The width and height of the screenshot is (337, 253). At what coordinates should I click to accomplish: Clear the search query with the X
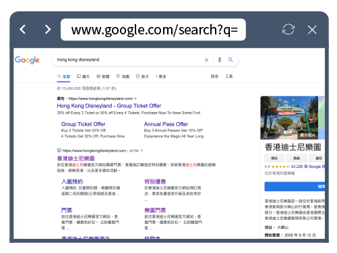tap(206, 60)
